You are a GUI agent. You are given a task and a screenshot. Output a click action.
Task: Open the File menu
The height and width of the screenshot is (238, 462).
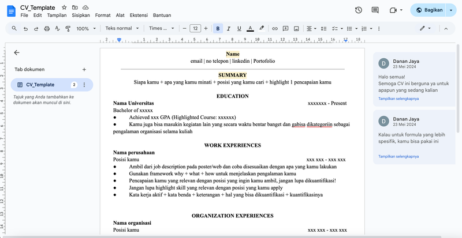(x=24, y=16)
